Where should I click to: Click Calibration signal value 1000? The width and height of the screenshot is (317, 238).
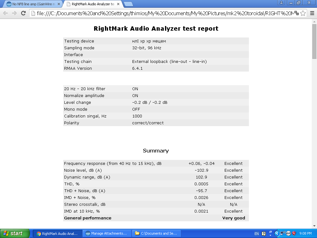[x=137, y=116]
